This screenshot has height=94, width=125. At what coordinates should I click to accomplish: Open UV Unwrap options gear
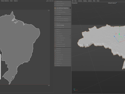(70, 10)
